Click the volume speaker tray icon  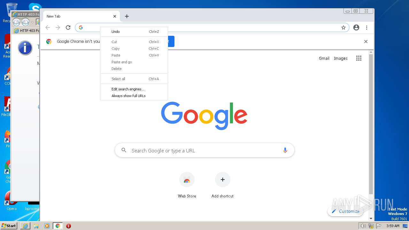point(363,226)
